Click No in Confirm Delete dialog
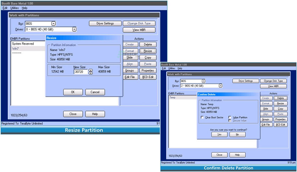Viewport: 297px width, 172px height. (x=237, y=134)
